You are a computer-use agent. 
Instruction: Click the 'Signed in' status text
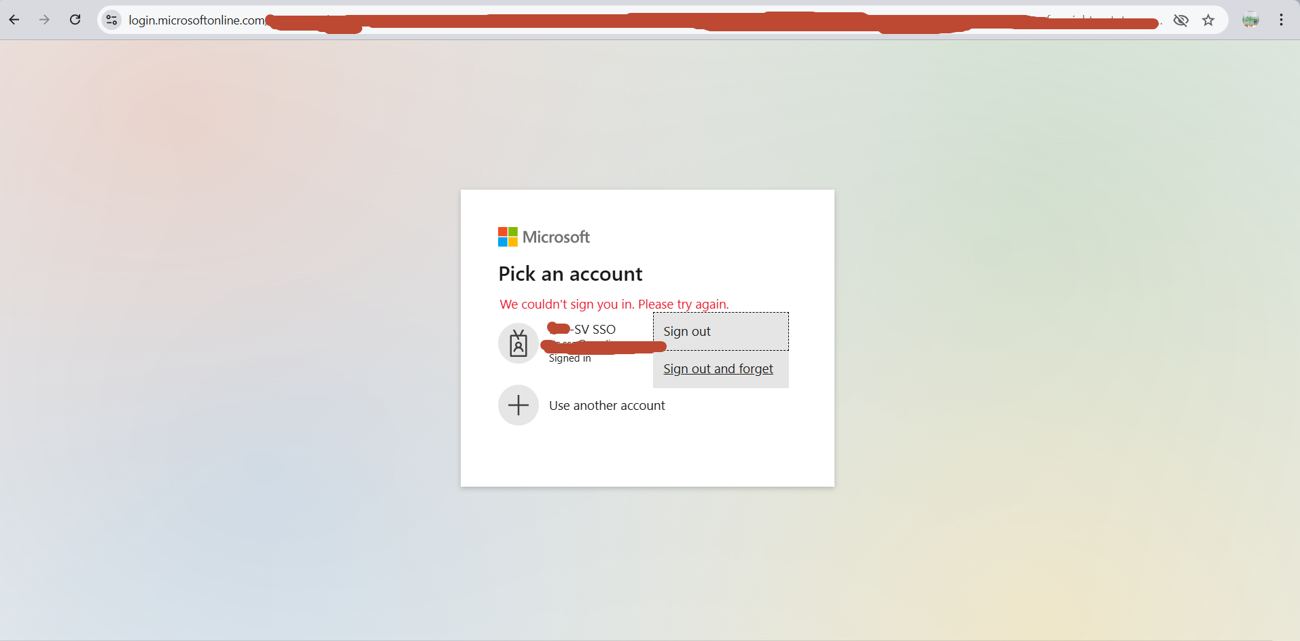[x=569, y=358]
